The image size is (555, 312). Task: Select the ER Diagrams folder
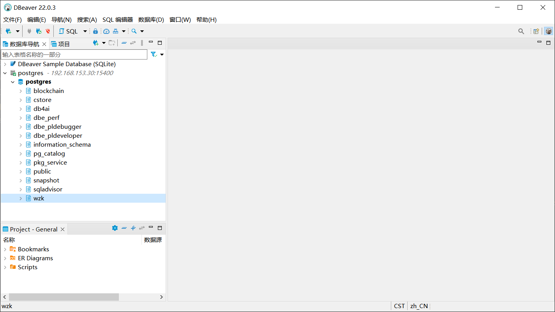click(35, 258)
